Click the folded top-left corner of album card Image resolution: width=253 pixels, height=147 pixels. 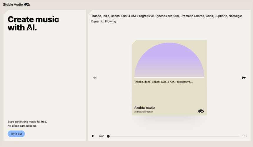(x=133, y=42)
